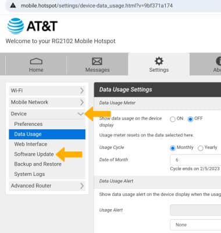This screenshot has width=221, height=233.
Task: Open the System Logs page
Action: pyautogui.click(x=30, y=174)
